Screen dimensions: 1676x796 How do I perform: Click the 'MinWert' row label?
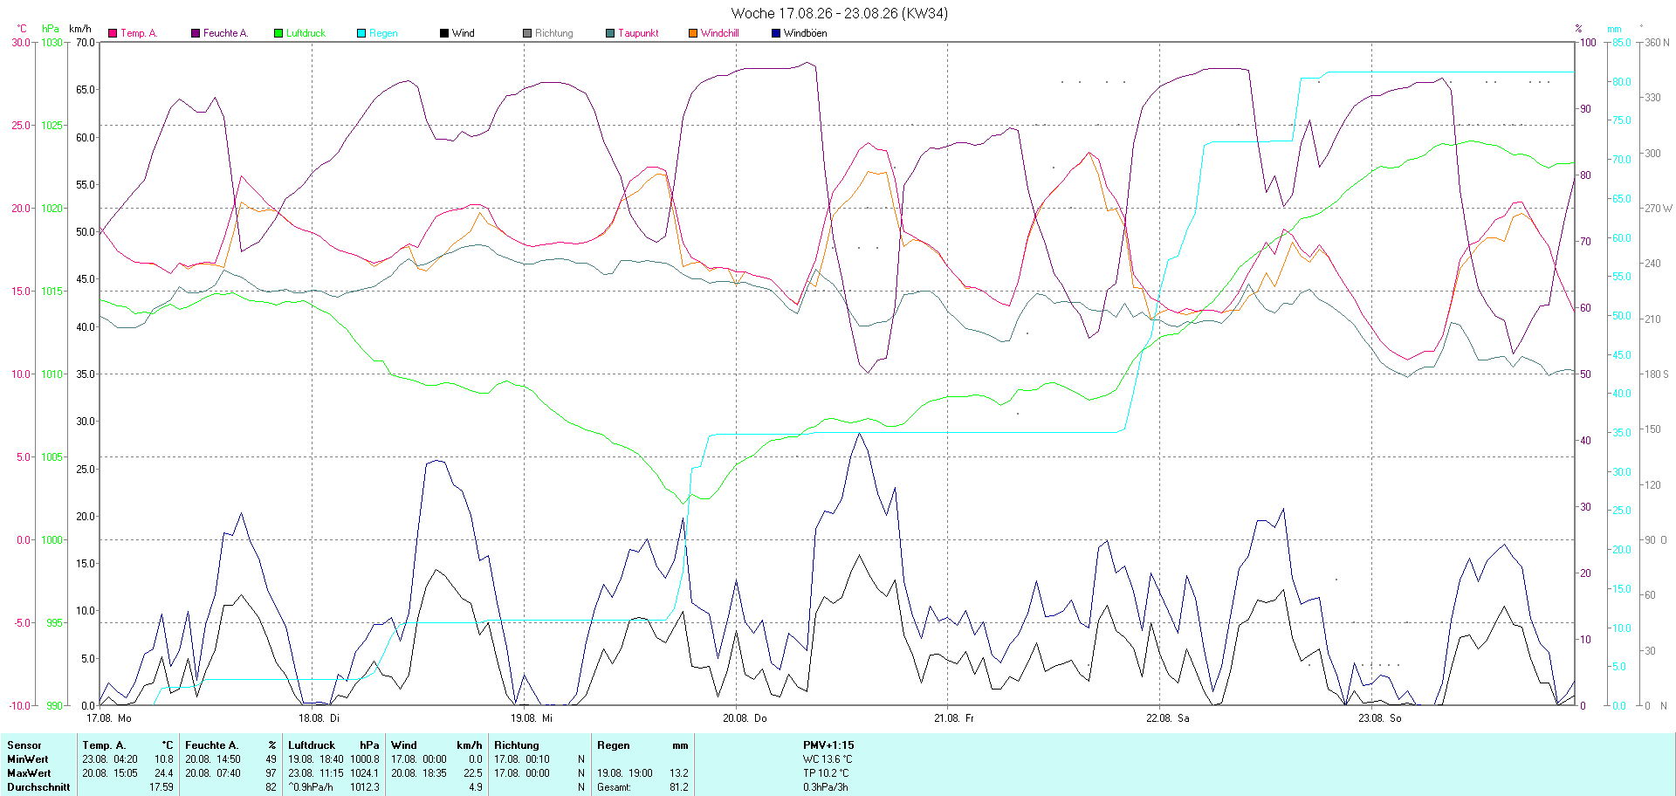point(28,759)
